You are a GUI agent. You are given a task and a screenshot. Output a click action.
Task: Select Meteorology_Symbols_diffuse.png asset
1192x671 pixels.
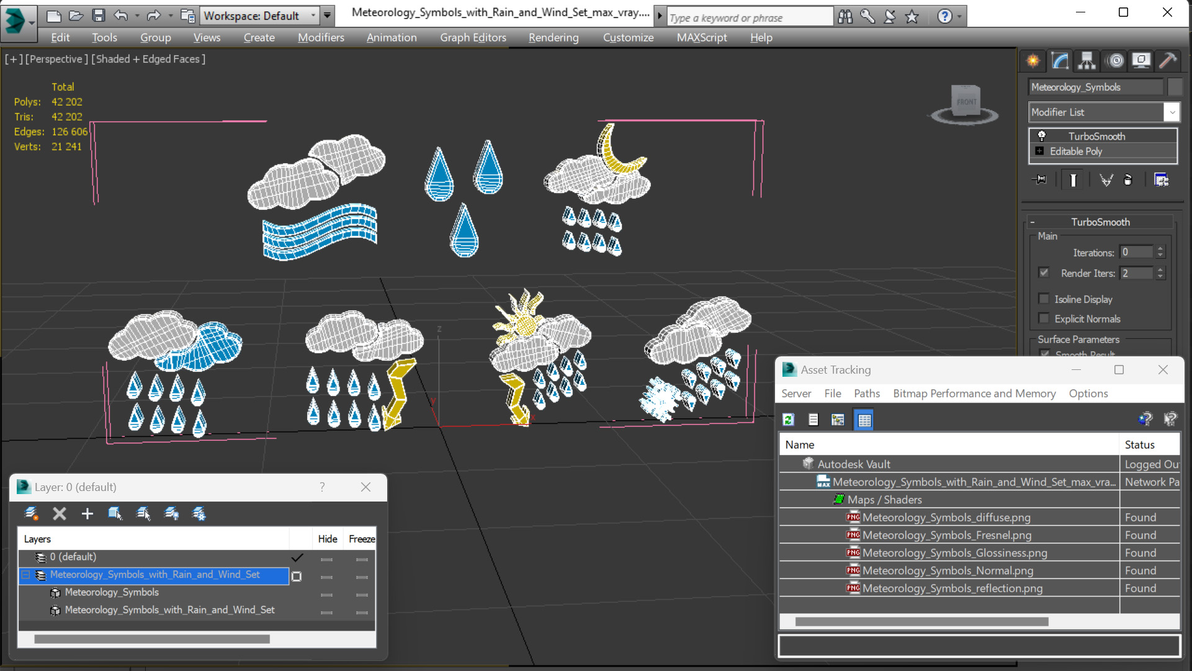coord(946,517)
